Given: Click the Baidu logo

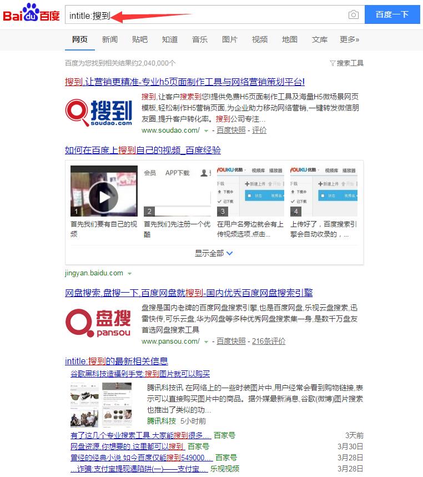Looking at the screenshot, I should (x=32, y=13).
